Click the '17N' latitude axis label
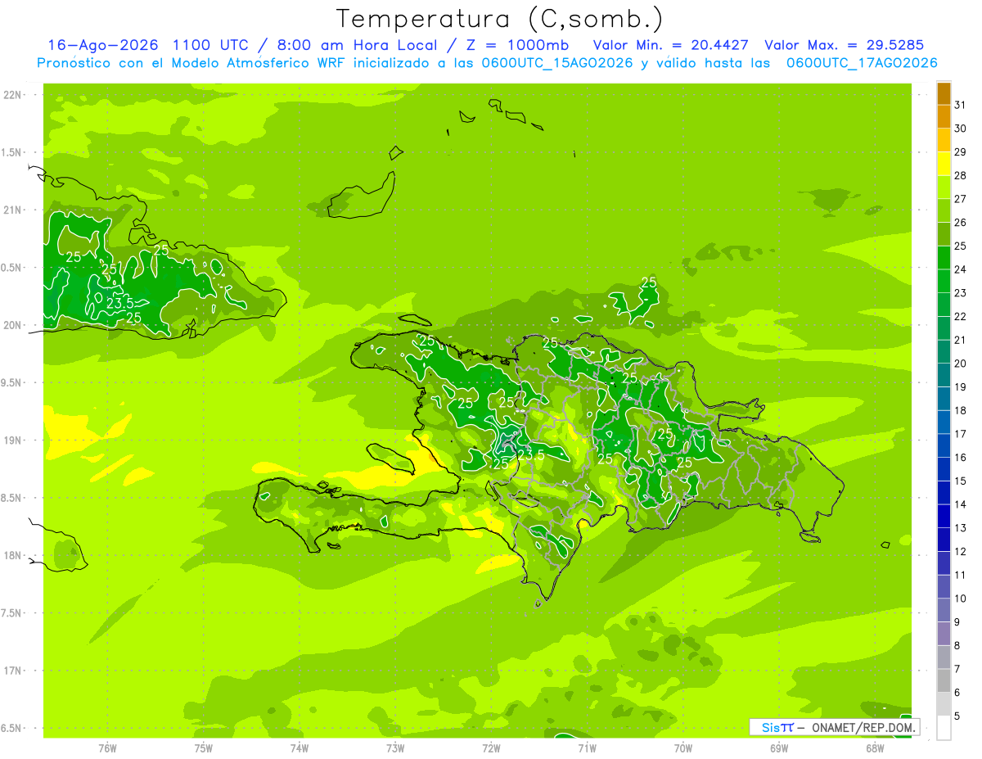The image size is (982, 759). click(x=12, y=671)
